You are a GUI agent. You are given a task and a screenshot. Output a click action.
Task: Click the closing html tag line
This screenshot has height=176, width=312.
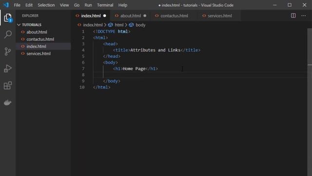pos(102,87)
